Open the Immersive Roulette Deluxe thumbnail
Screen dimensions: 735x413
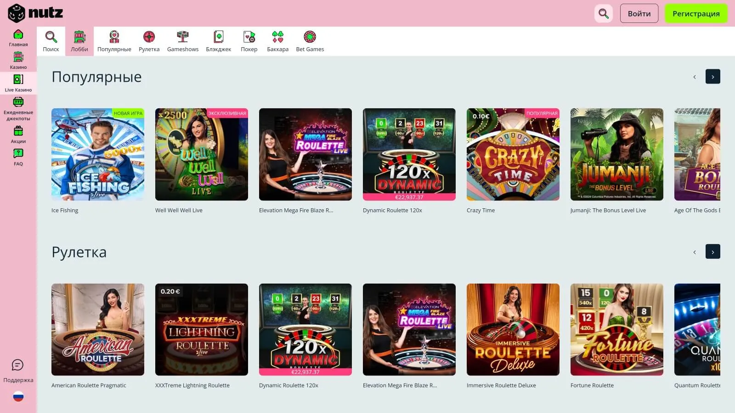pyautogui.click(x=513, y=329)
